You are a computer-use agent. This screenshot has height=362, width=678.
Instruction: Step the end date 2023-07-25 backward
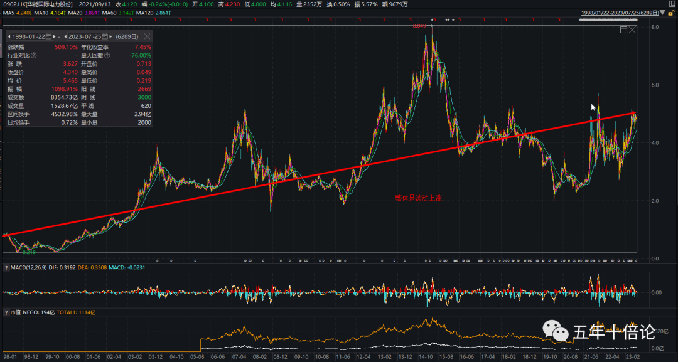pos(65,37)
